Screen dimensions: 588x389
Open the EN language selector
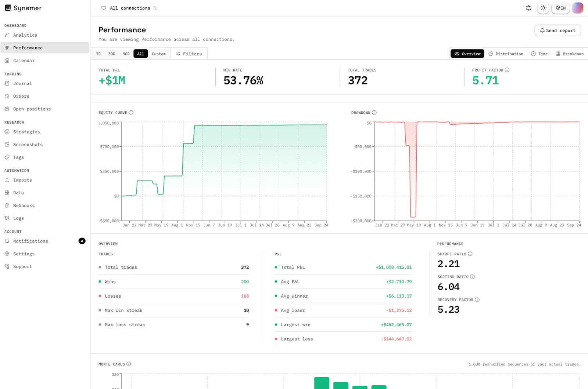pyautogui.click(x=560, y=8)
